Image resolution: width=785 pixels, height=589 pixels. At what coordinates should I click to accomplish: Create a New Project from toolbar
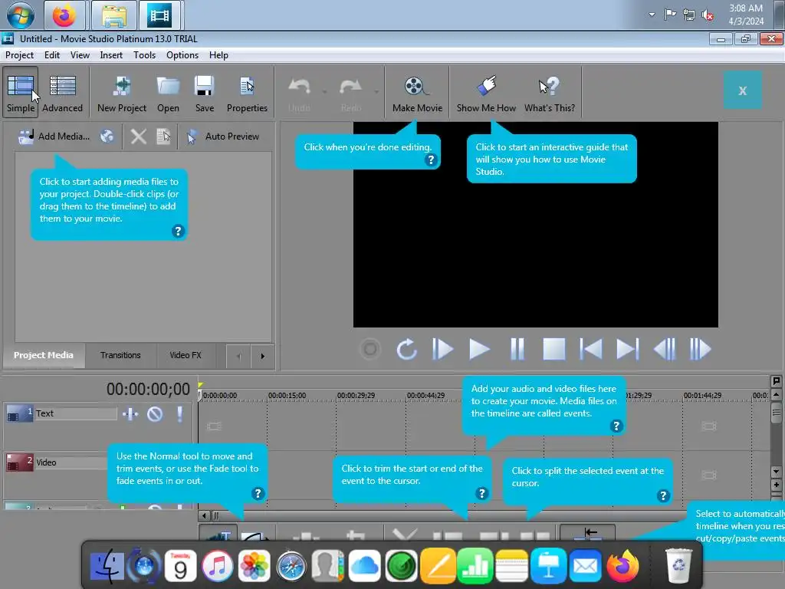click(122, 93)
